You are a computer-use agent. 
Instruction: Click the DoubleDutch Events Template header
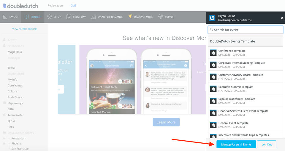click(x=246, y=41)
